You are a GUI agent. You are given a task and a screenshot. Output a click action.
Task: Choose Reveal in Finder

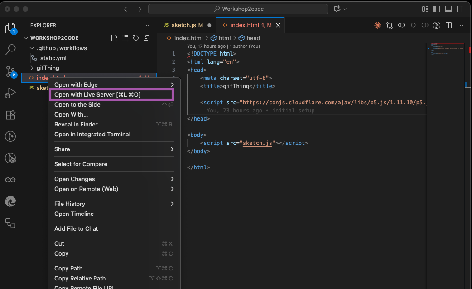114,124
